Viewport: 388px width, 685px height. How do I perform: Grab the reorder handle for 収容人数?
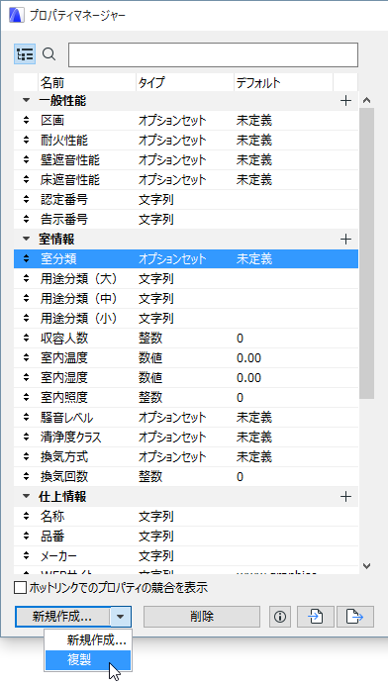(26, 339)
